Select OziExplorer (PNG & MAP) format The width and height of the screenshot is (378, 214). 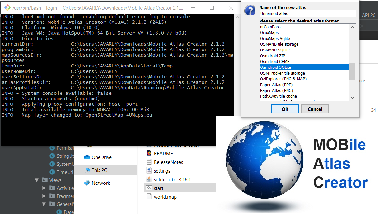pyautogui.click(x=304, y=79)
